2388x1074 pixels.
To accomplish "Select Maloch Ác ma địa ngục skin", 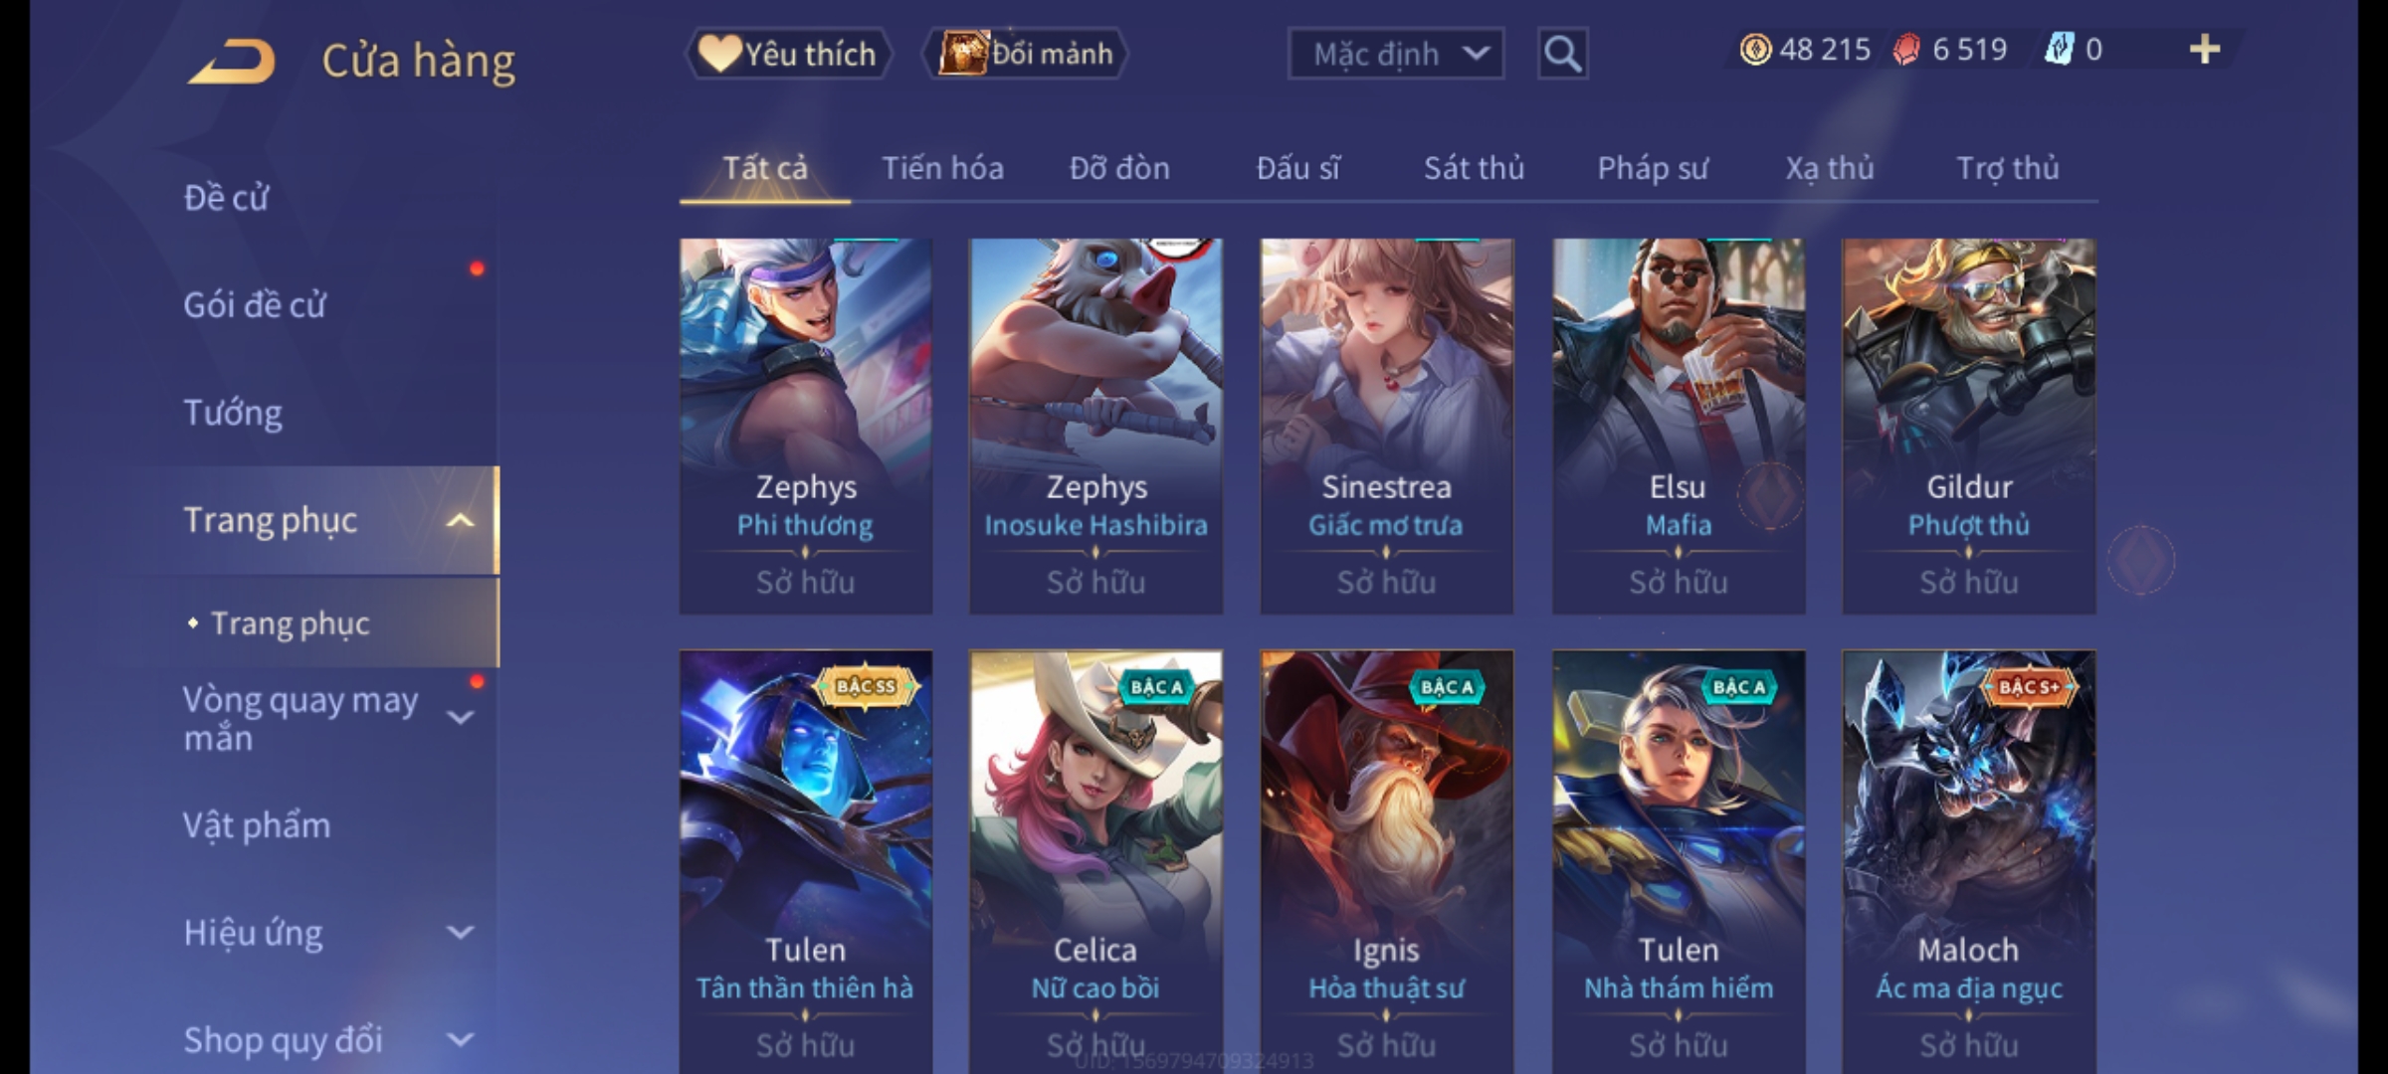I will [1968, 861].
